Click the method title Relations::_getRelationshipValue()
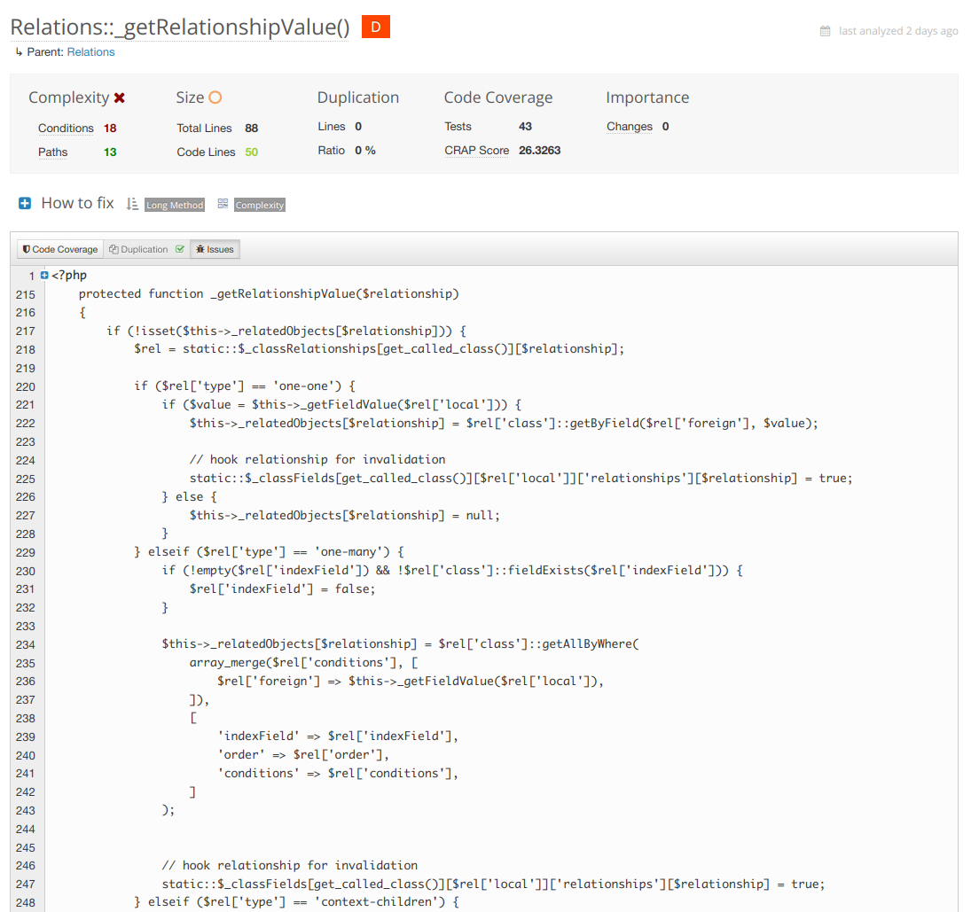The width and height of the screenshot is (971, 912). (180, 27)
